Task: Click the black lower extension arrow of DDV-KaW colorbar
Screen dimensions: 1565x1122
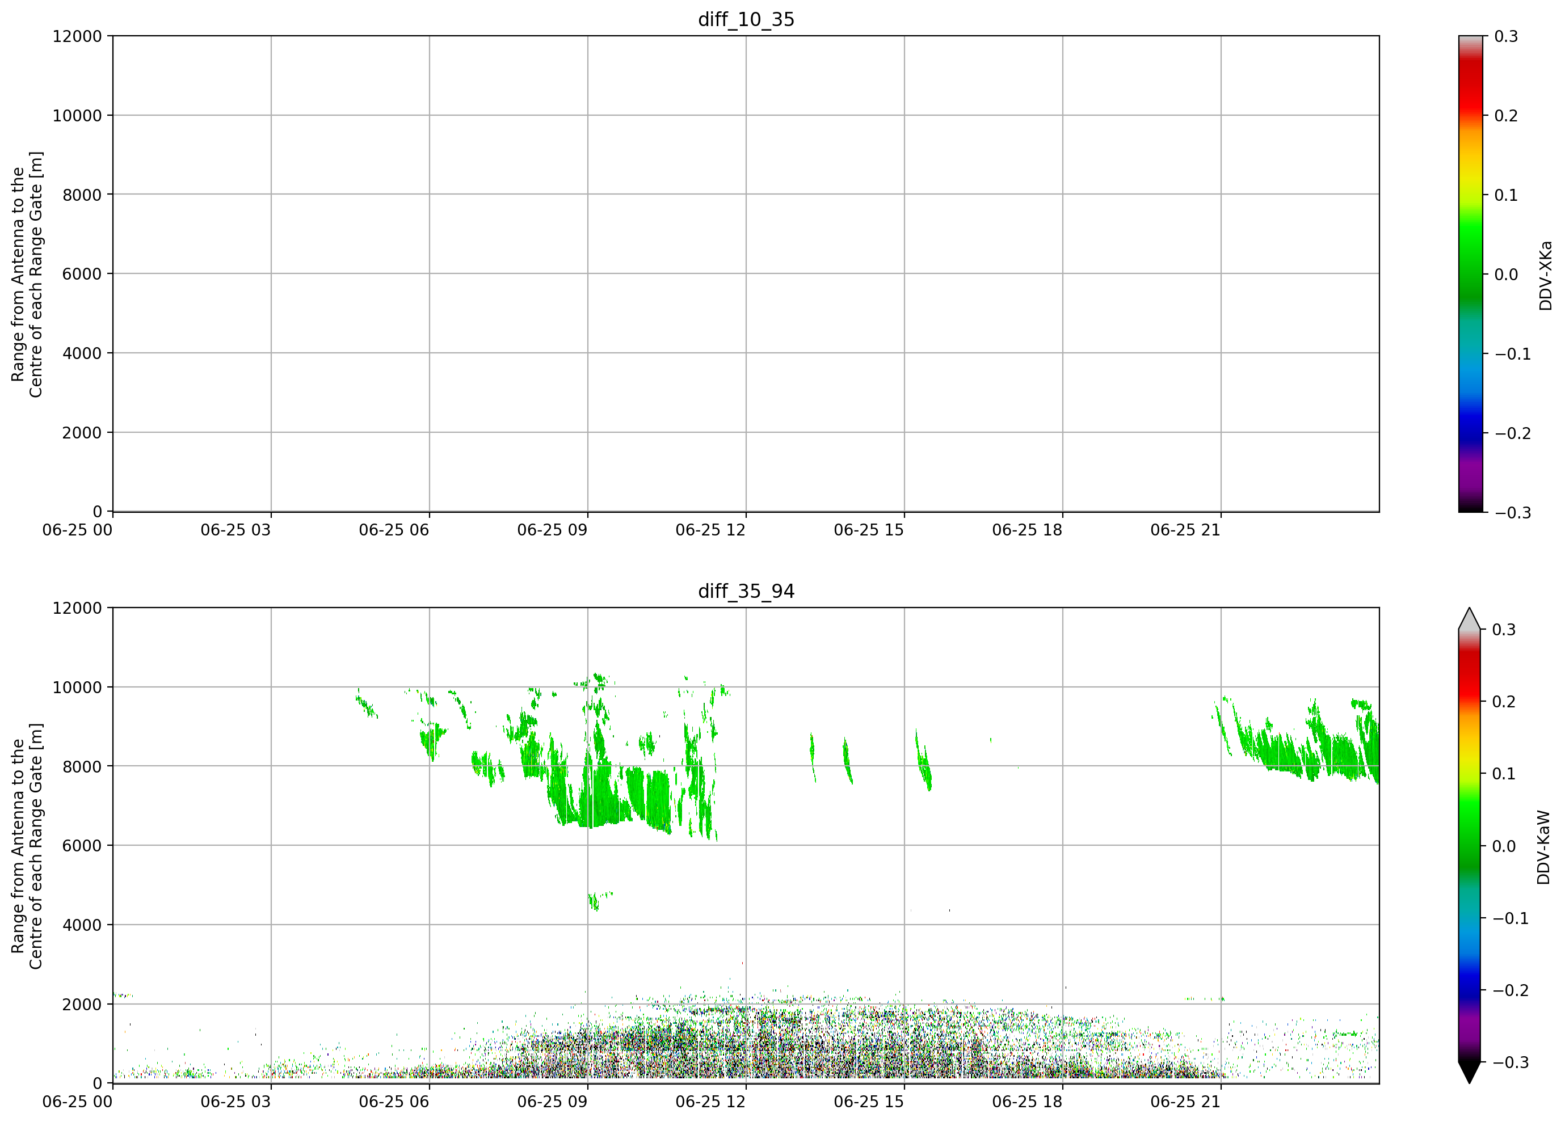Action: pos(1470,1072)
